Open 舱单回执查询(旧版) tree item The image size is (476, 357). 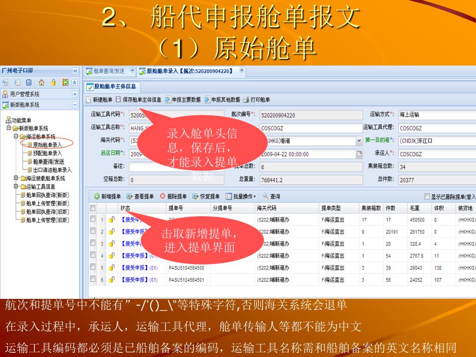click(48, 212)
